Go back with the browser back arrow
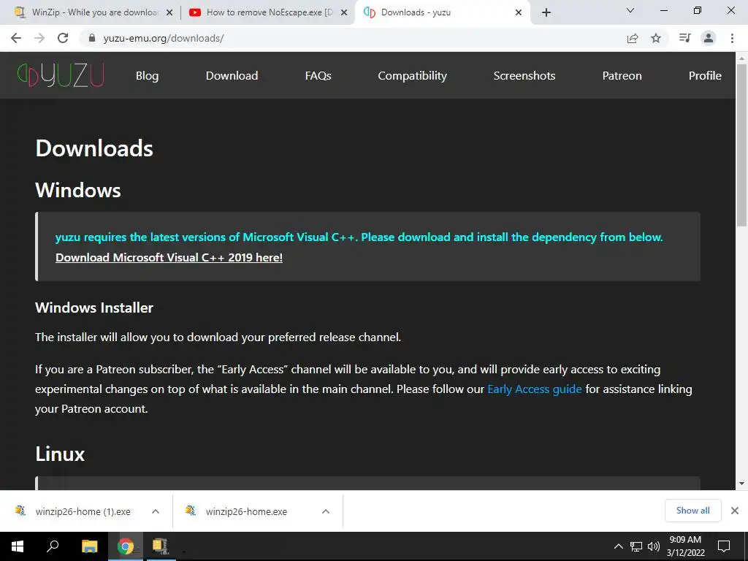Image resolution: width=748 pixels, height=561 pixels. point(16,38)
